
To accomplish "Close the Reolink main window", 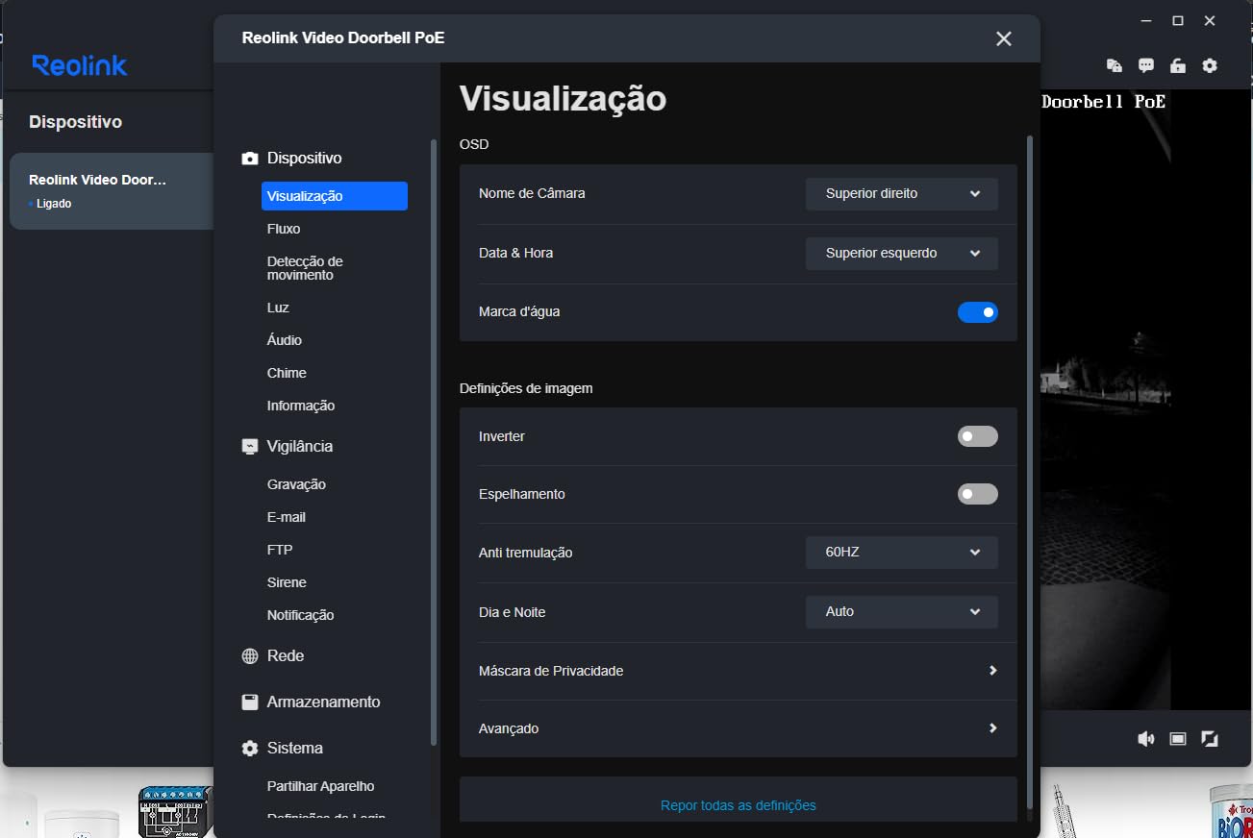I will [x=1211, y=20].
